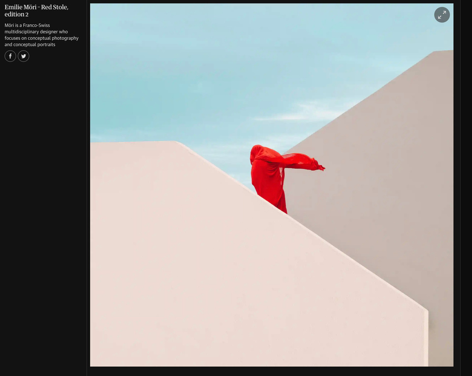Select the title 'Emilie Möri – Red Stole, edition 2'
This screenshot has width=472, height=376.
point(36,10)
